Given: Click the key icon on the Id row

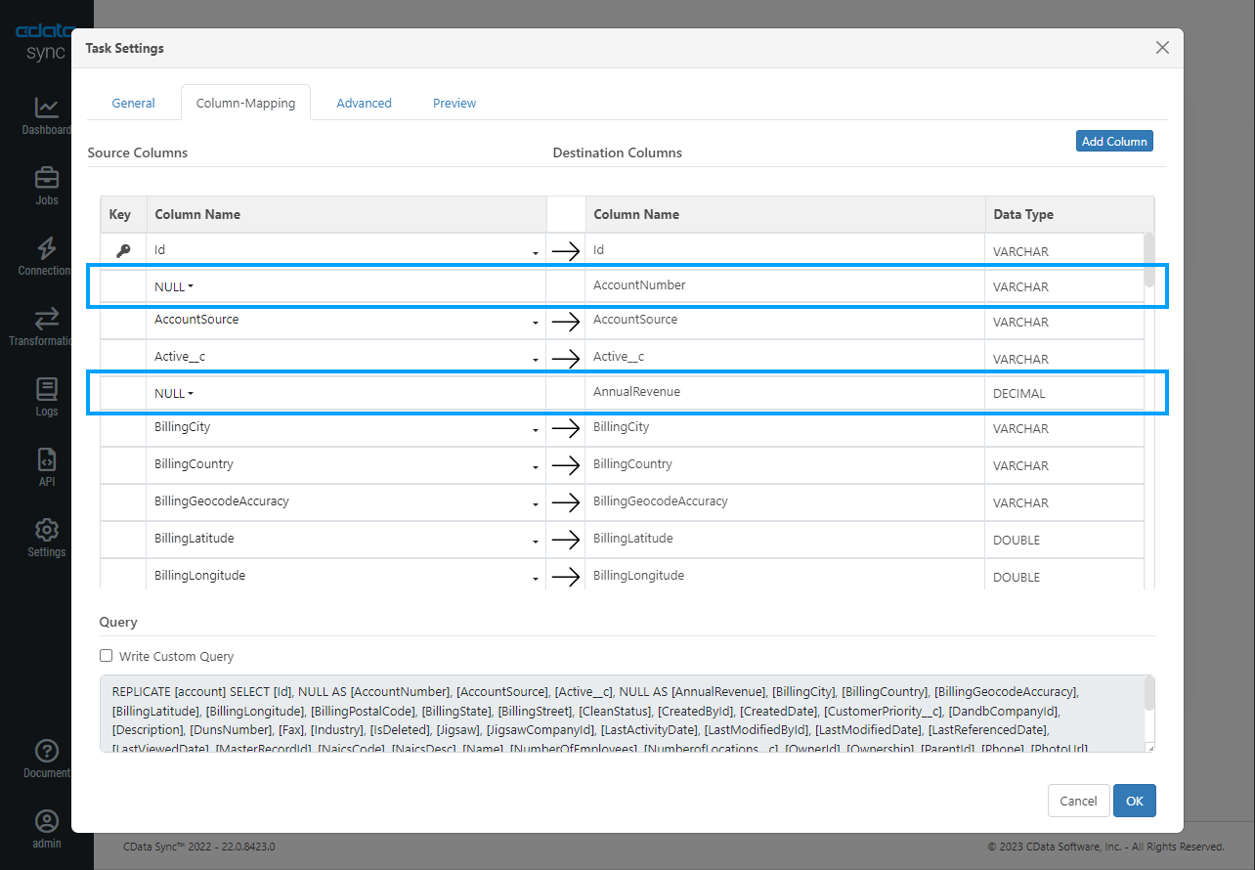Looking at the screenshot, I should pos(122,249).
